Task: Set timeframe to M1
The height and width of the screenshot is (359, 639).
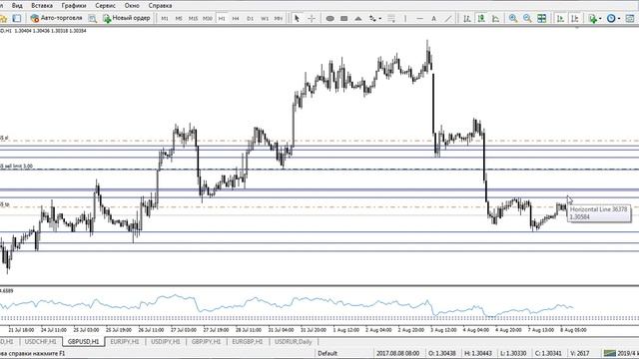Action: point(165,18)
